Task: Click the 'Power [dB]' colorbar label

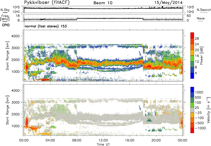Action: pyautogui.click(x=202, y=56)
